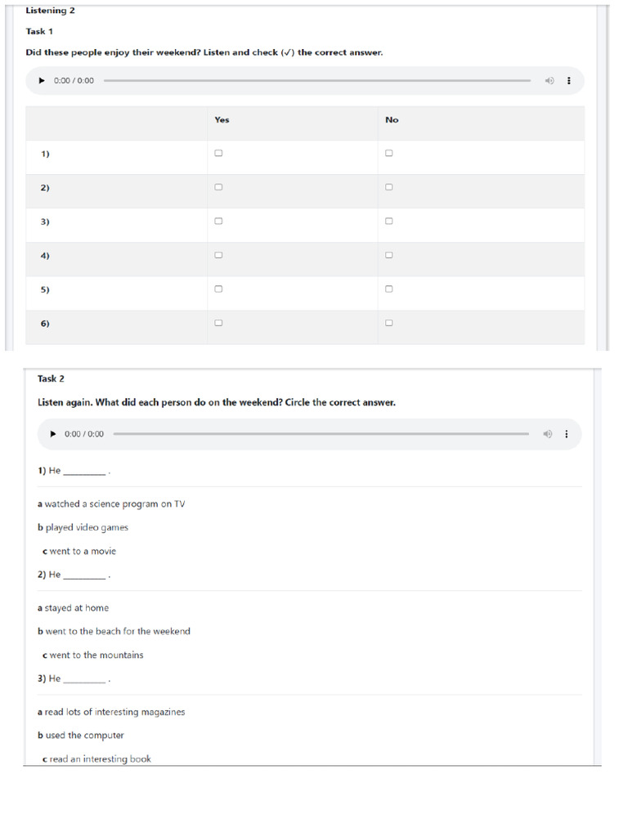Play the Task 2 audio
The height and width of the screenshot is (837, 628).
53,434
